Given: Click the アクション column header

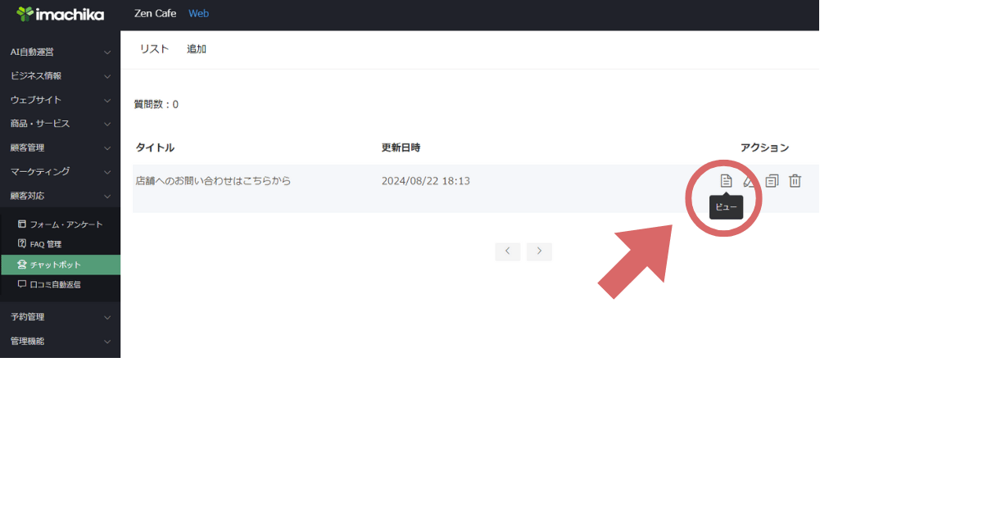Looking at the screenshot, I should click(765, 148).
